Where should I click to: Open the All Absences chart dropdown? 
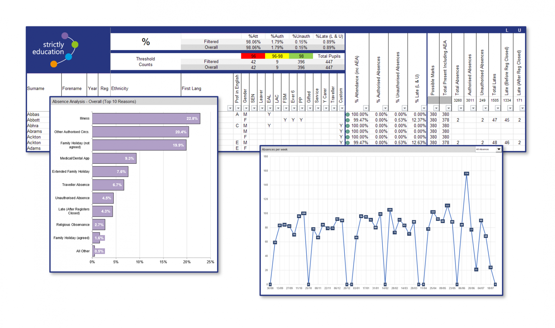point(499,149)
